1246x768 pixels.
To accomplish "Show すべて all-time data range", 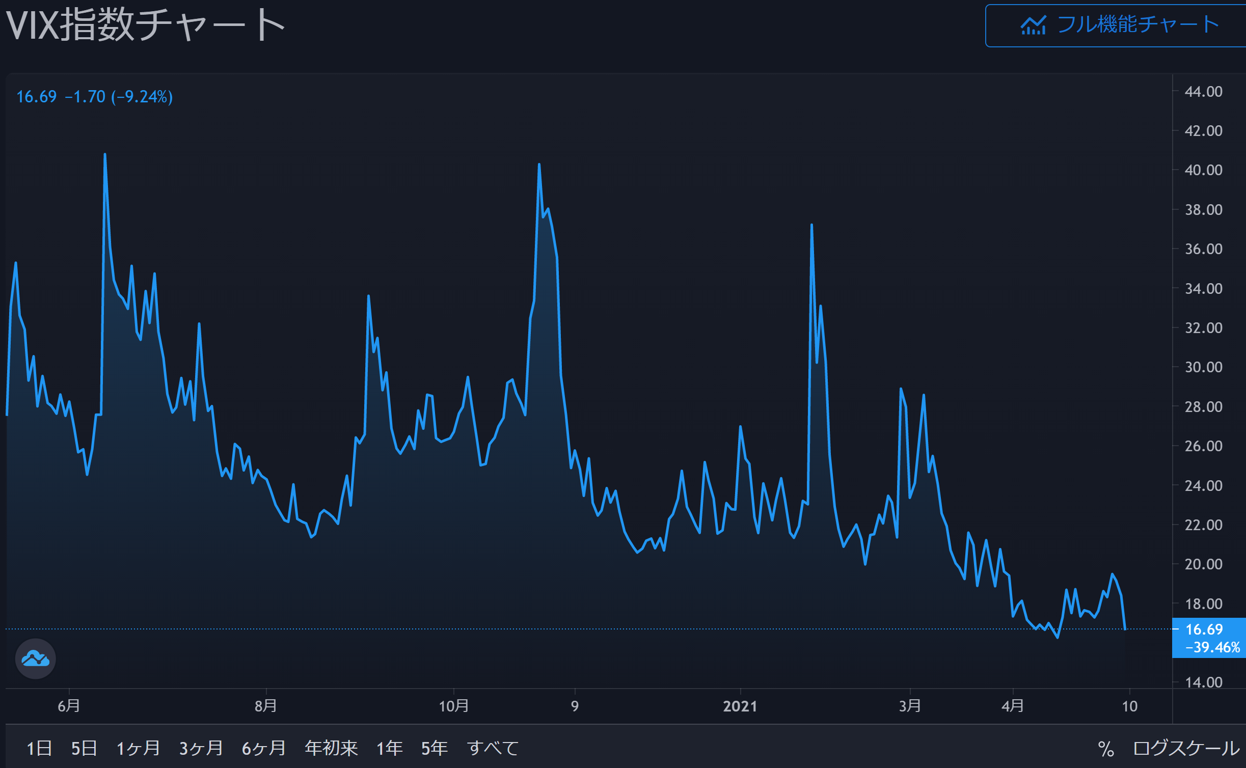I will click(x=493, y=748).
